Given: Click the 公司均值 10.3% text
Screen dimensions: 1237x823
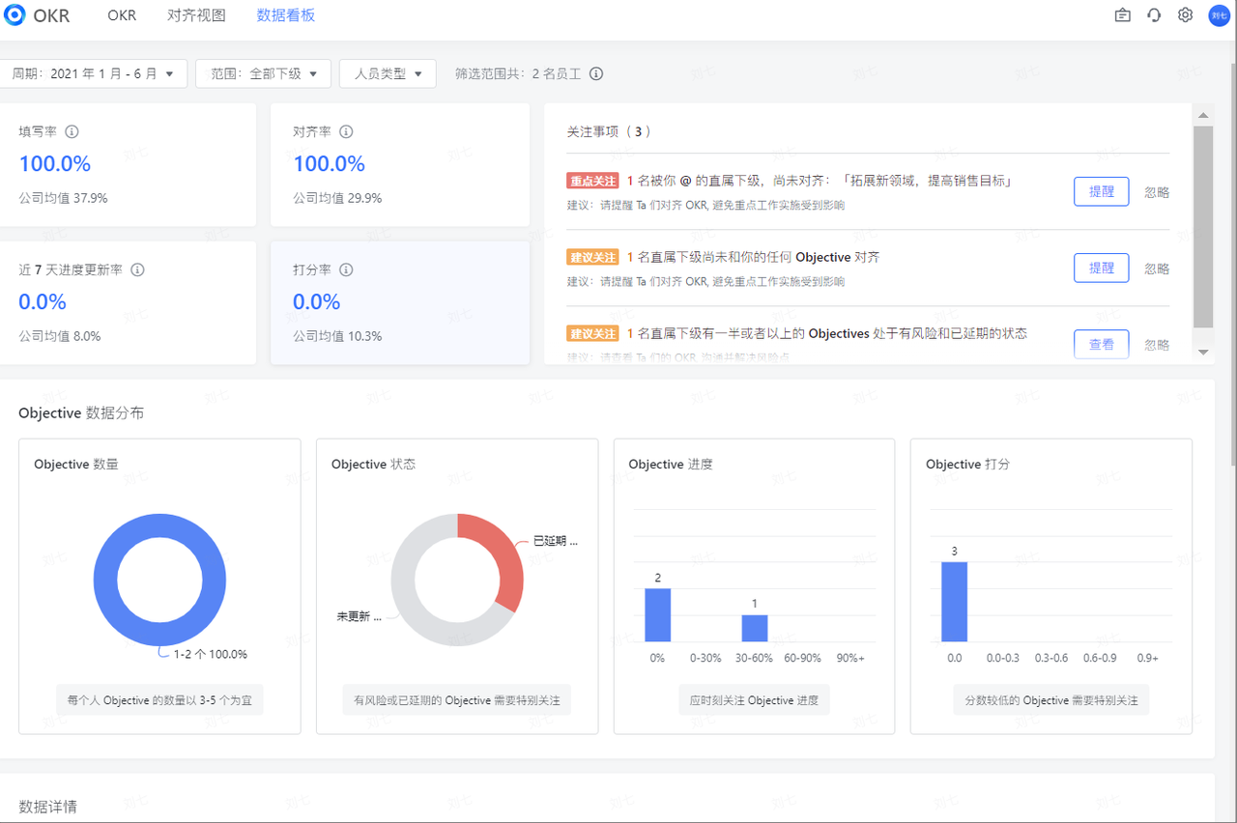Looking at the screenshot, I should [x=337, y=336].
